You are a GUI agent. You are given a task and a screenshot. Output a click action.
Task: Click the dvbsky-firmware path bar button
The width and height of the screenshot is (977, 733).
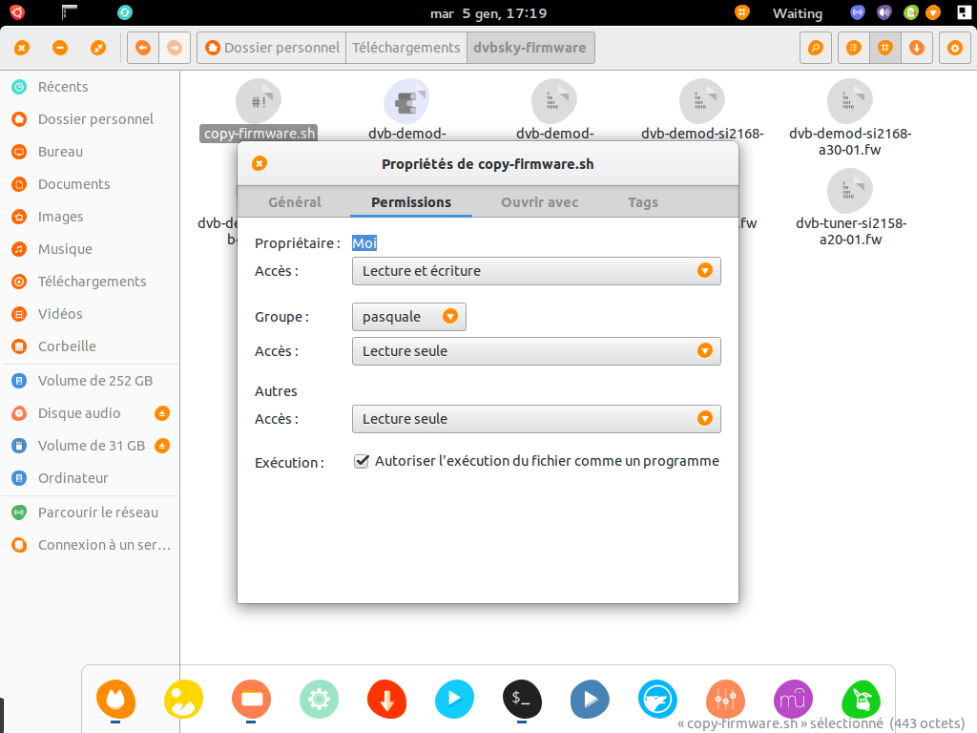pos(530,48)
